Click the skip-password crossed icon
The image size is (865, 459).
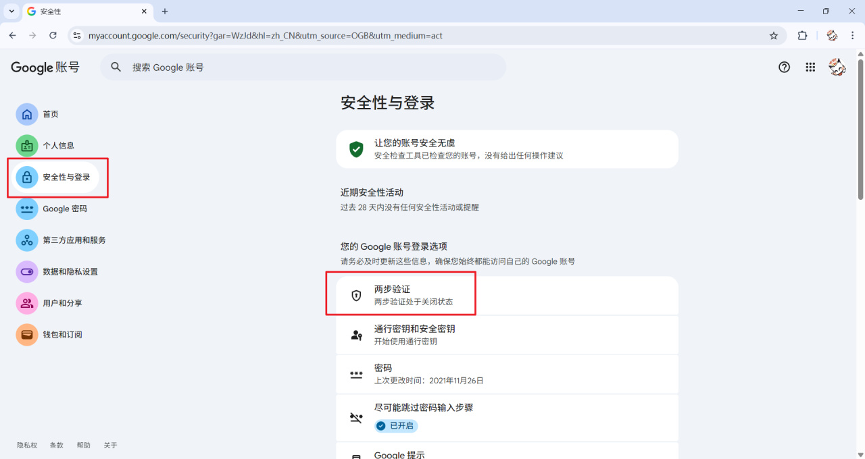click(356, 418)
